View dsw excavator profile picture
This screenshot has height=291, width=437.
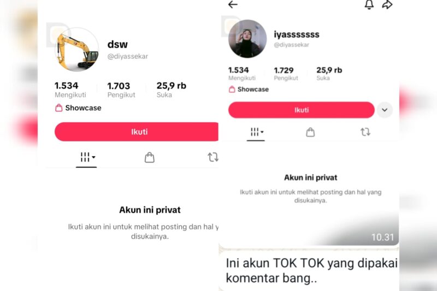(x=76, y=50)
